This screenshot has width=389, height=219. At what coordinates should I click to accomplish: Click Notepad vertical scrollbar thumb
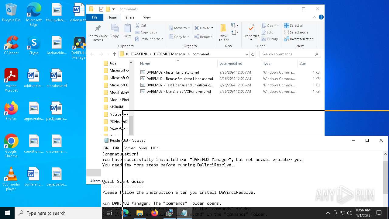tap(386, 178)
